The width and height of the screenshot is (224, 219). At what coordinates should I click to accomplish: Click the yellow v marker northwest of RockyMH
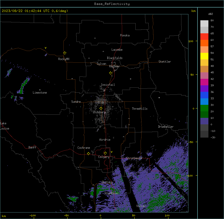pyautogui.click(x=45, y=48)
